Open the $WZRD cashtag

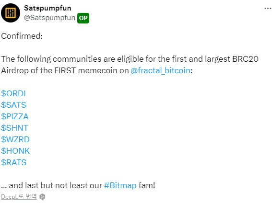click(x=15, y=139)
